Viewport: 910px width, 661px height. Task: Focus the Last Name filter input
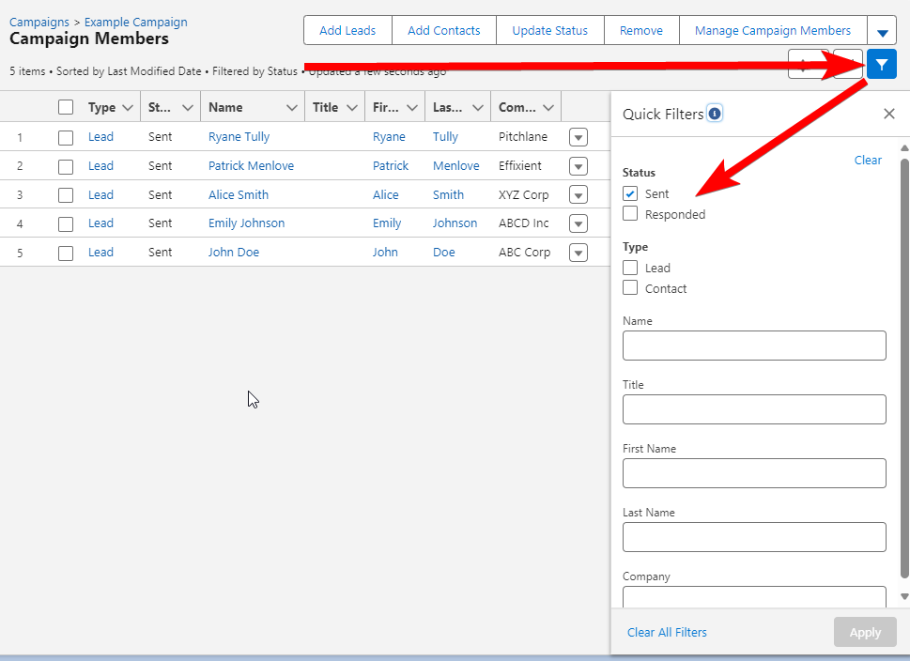click(754, 537)
